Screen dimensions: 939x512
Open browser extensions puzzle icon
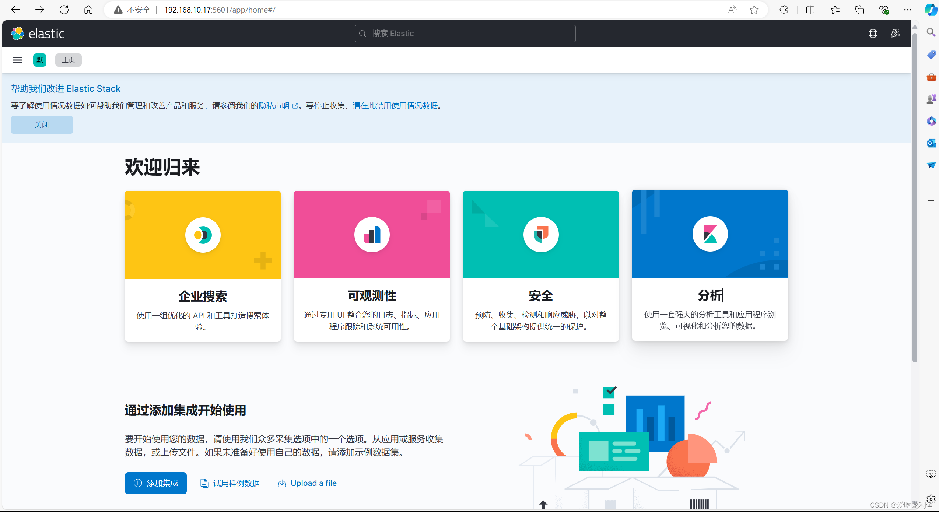pos(784,10)
